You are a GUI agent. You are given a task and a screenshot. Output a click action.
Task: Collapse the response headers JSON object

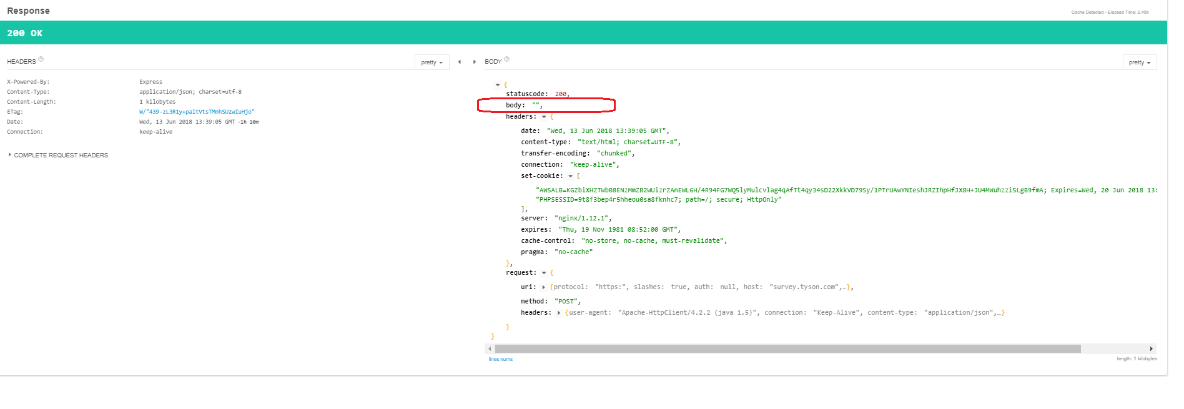(x=544, y=117)
